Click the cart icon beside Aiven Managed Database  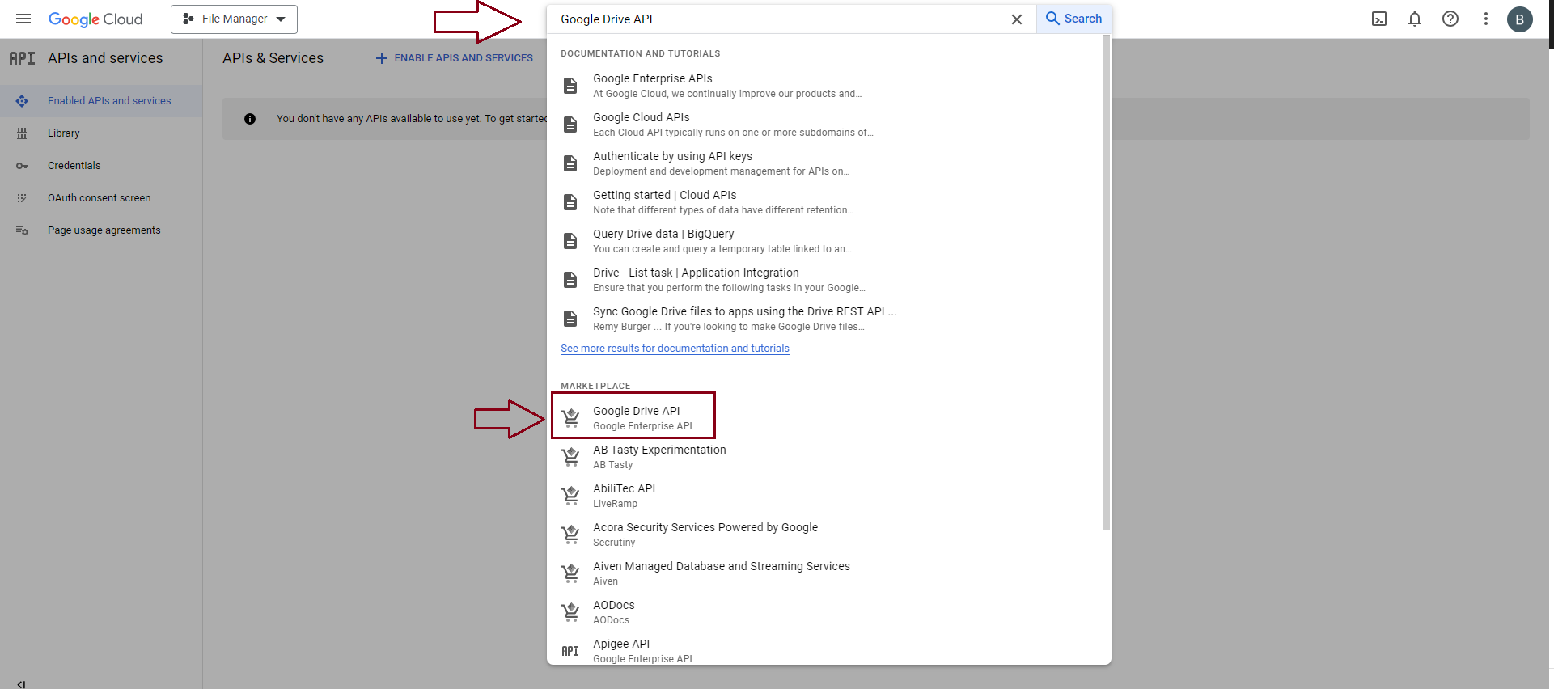point(570,573)
